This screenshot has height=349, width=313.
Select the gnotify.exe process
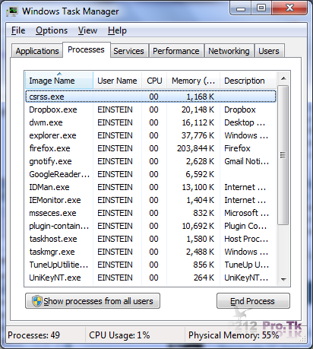(x=150, y=161)
